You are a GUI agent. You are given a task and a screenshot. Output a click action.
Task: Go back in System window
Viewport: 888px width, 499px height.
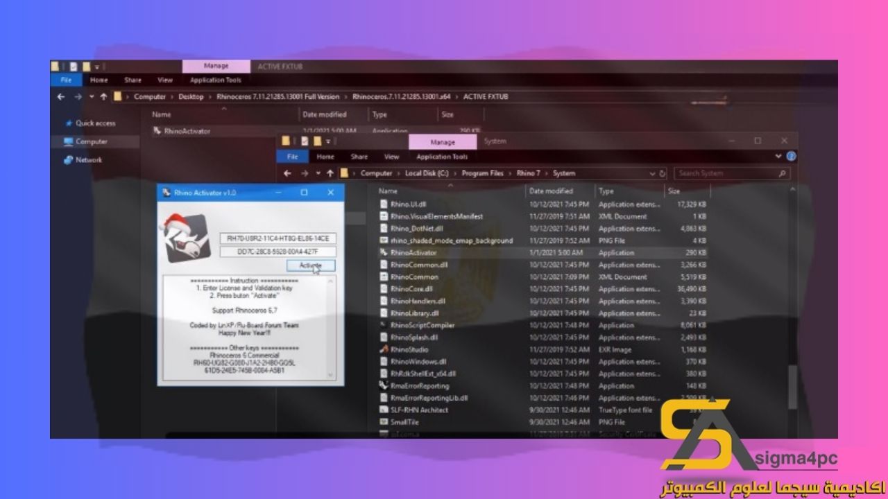(x=287, y=173)
